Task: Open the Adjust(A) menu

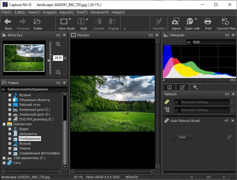Action: click(x=66, y=12)
